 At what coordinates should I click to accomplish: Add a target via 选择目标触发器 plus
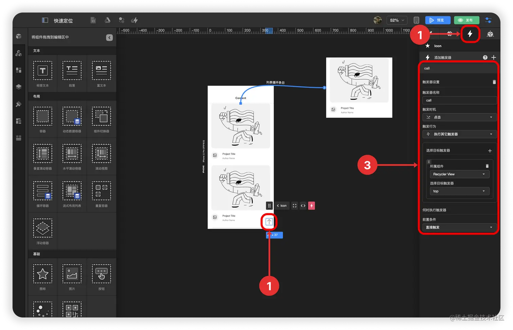coord(490,151)
